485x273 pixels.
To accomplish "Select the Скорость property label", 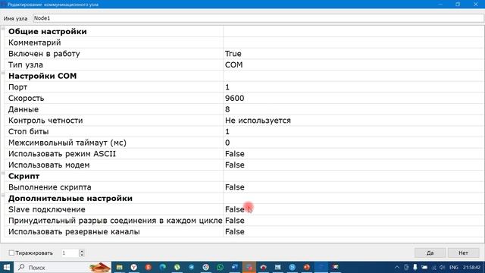I will [x=27, y=98].
